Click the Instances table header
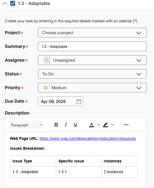 point(120,161)
